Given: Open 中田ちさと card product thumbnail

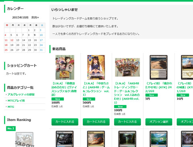Looking at the screenshot, I should pyautogui.click(x=96, y=68).
